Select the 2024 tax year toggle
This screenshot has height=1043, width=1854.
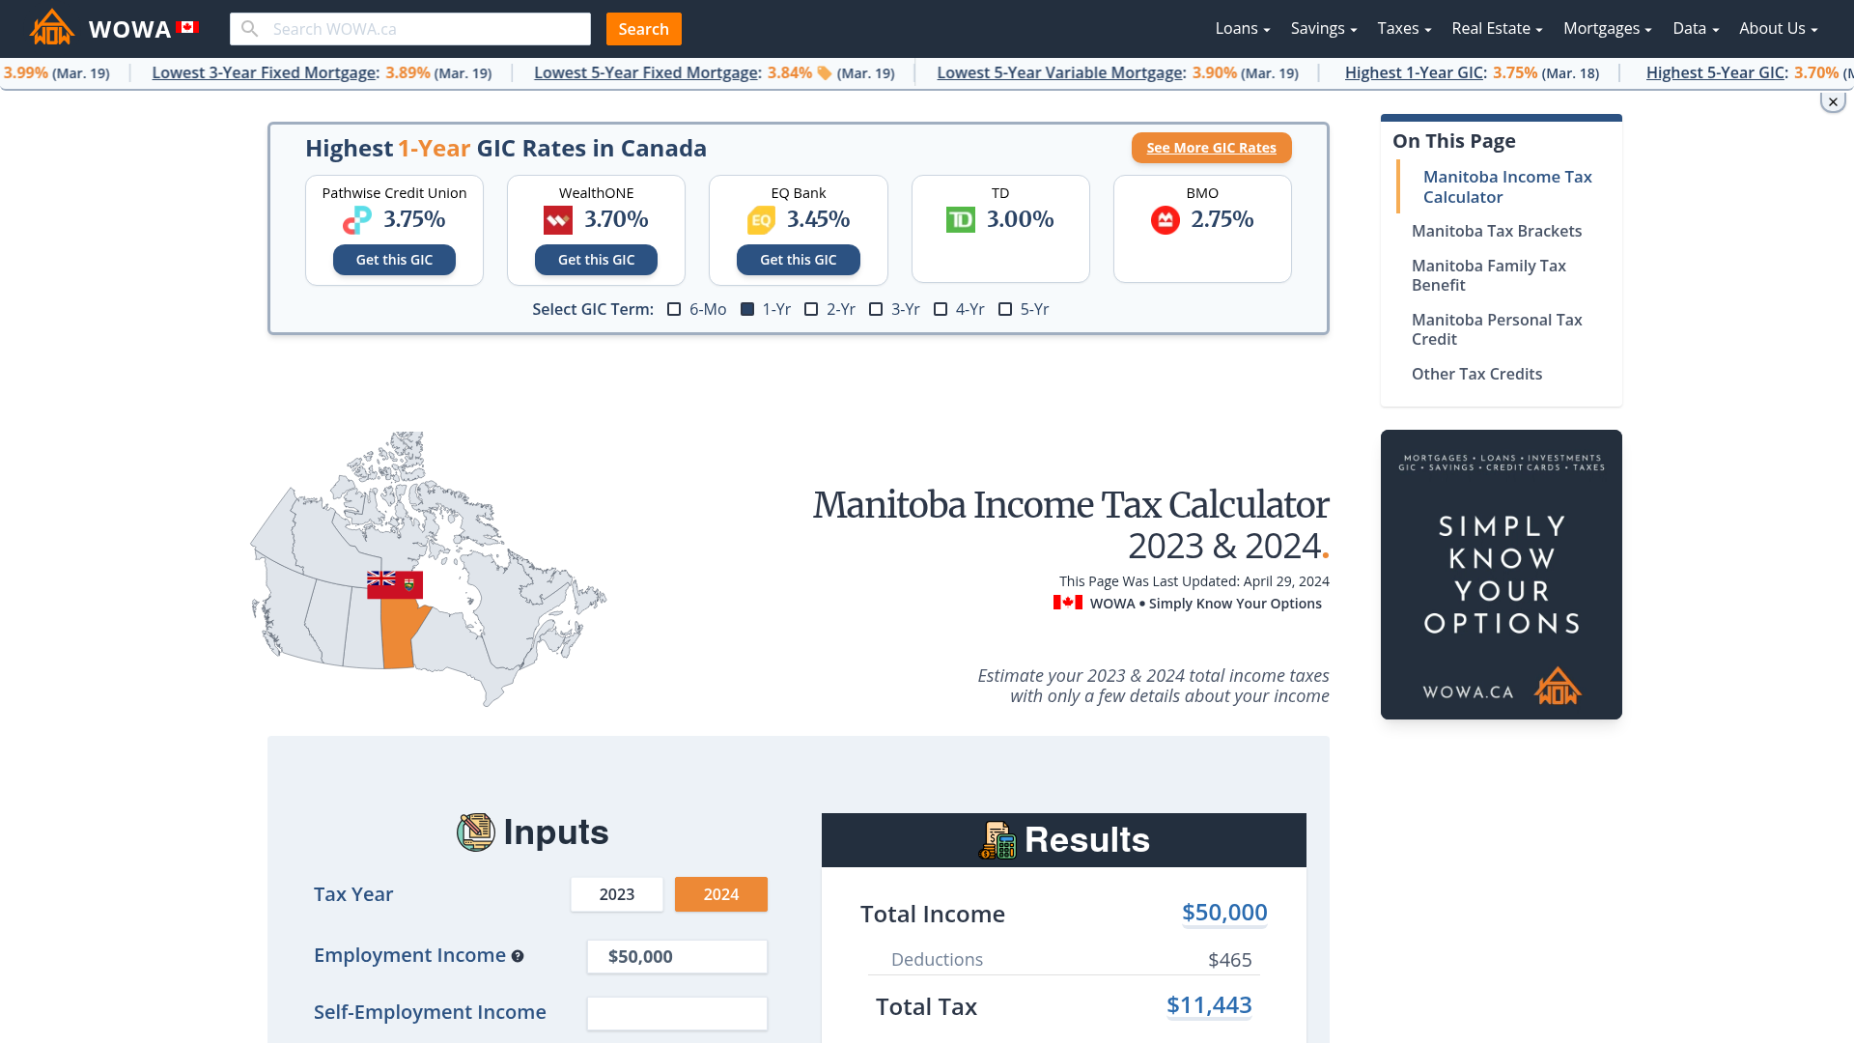tap(720, 892)
